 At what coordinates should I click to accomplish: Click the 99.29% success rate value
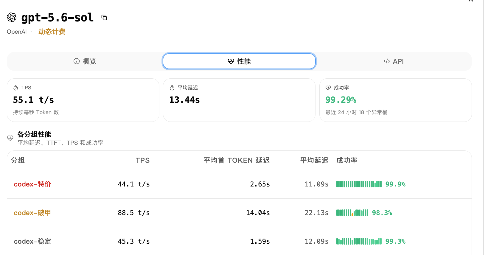pos(341,100)
